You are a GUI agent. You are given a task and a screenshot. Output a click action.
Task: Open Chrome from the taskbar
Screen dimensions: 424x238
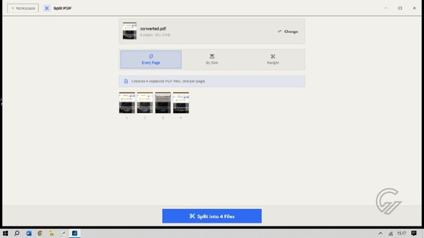click(41, 233)
